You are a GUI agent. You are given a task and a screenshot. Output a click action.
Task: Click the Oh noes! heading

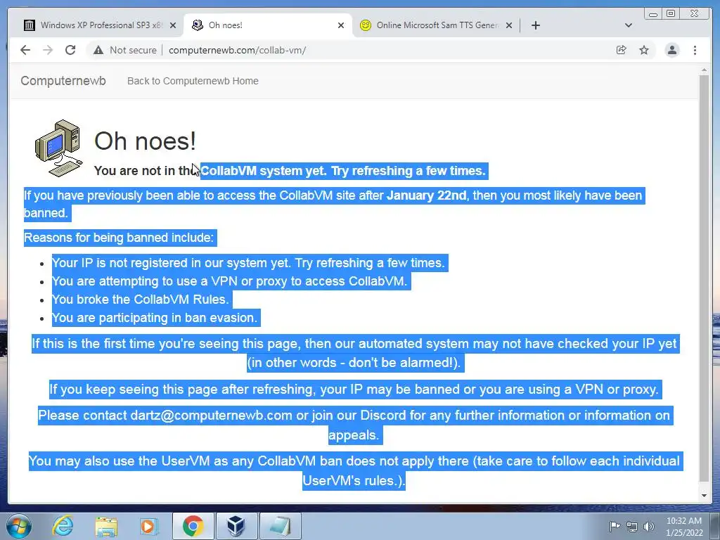[x=145, y=141]
